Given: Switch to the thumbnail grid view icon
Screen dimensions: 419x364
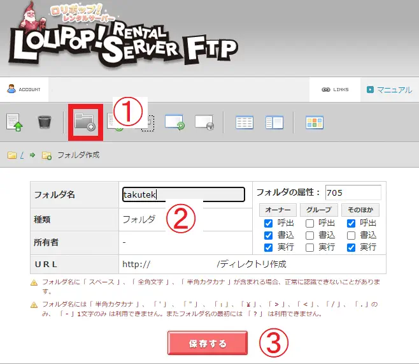Looking at the screenshot, I should (x=315, y=122).
